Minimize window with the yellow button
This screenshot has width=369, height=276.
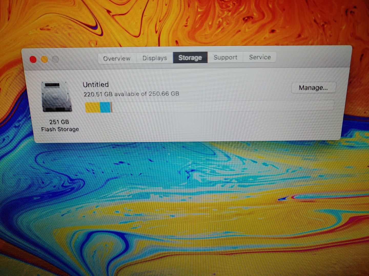tap(44, 60)
